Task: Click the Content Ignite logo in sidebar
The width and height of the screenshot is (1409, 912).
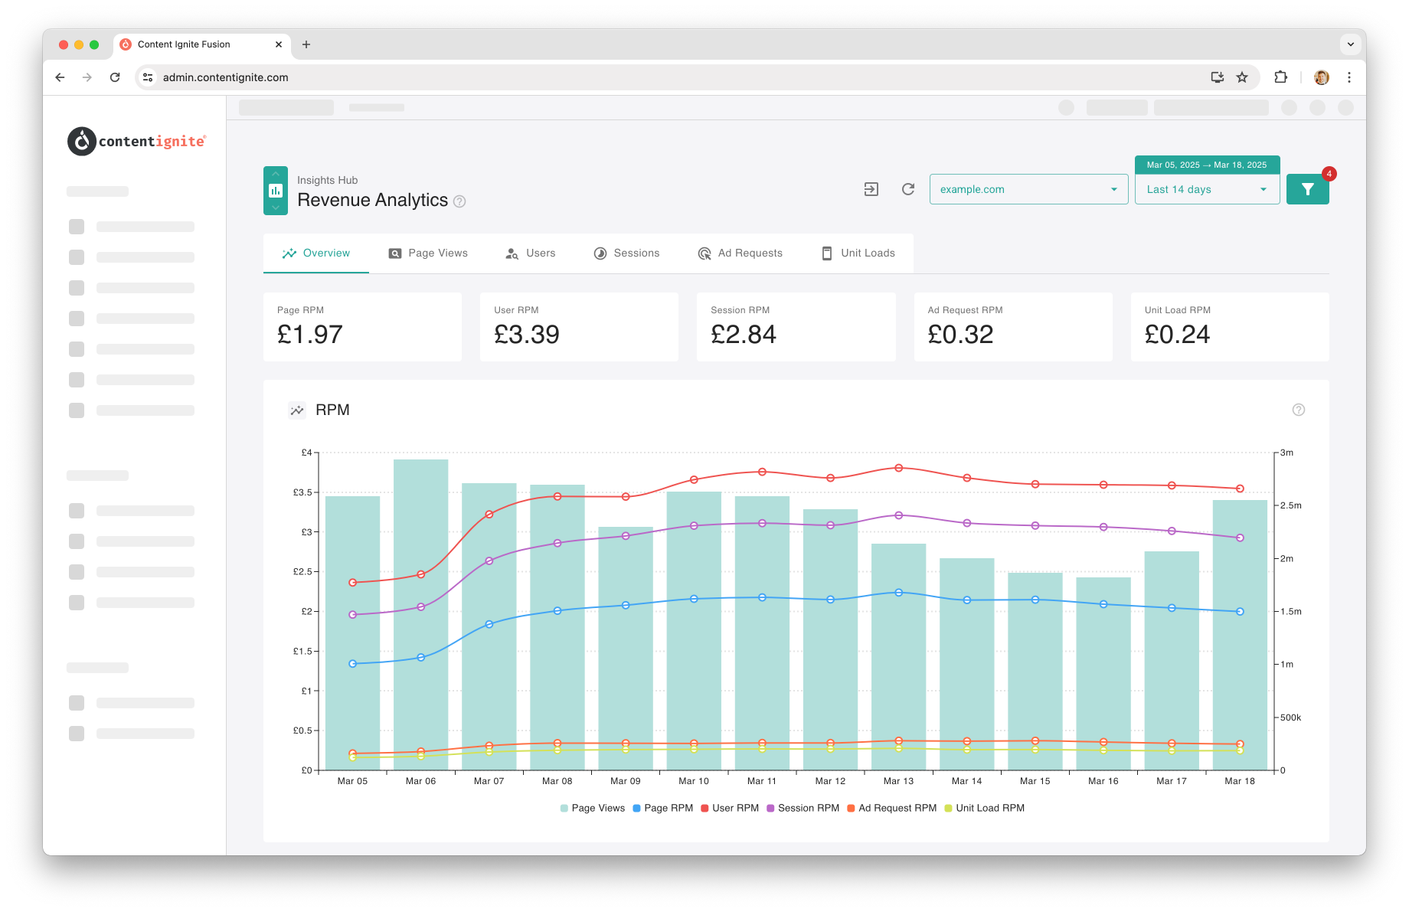Action: [x=137, y=141]
